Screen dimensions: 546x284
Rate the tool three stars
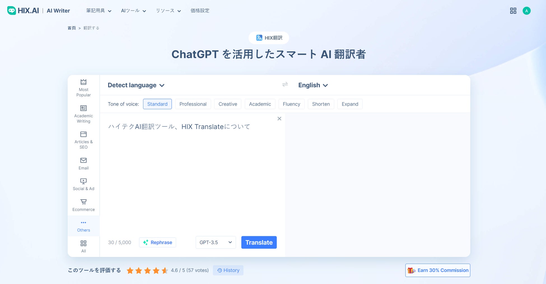tap(147, 270)
